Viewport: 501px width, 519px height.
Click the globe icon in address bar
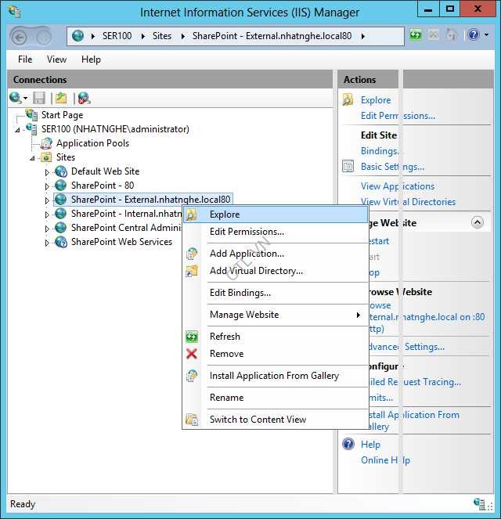point(78,36)
